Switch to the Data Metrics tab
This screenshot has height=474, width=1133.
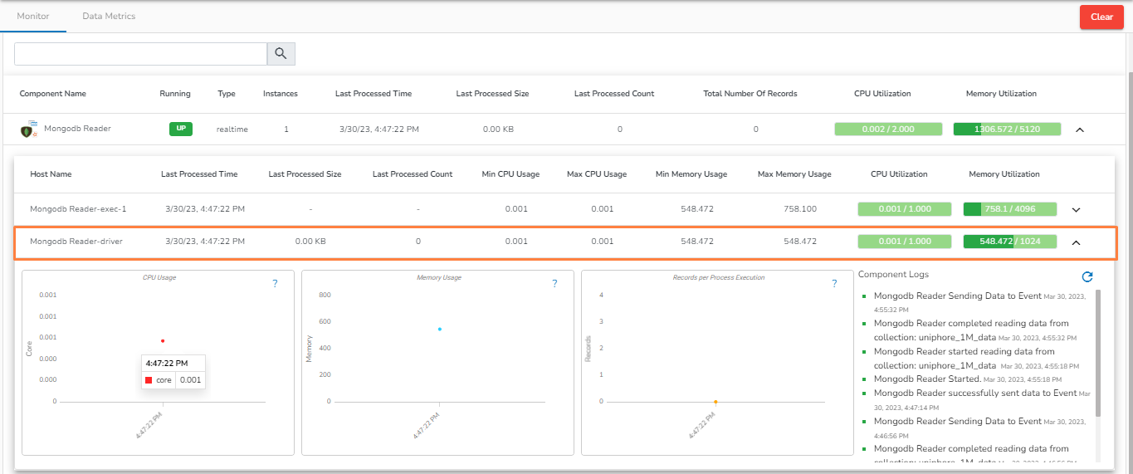click(109, 17)
